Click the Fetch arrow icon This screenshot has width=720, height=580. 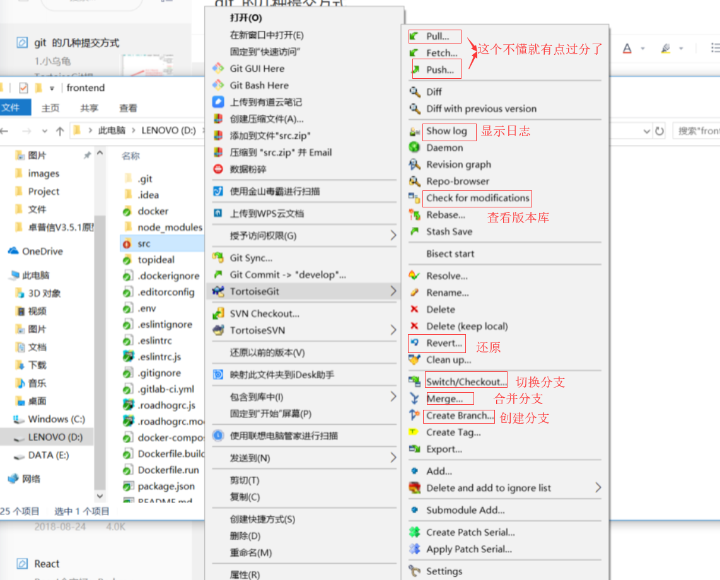(414, 53)
